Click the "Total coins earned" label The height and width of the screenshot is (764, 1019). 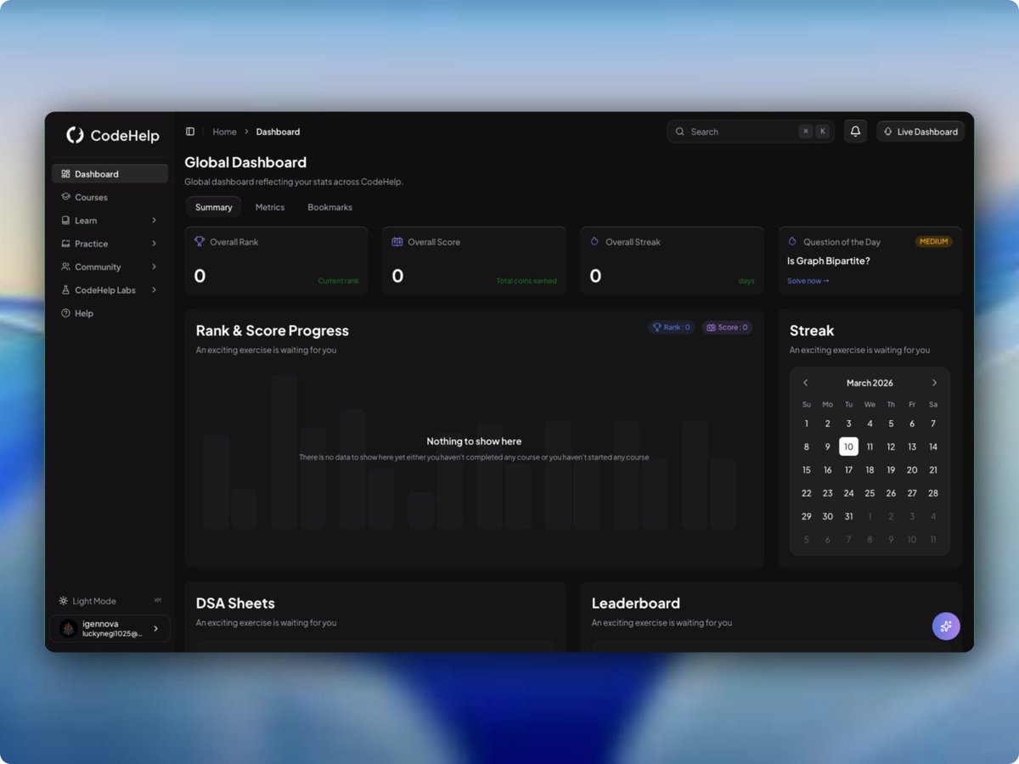pyautogui.click(x=526, y=281)
